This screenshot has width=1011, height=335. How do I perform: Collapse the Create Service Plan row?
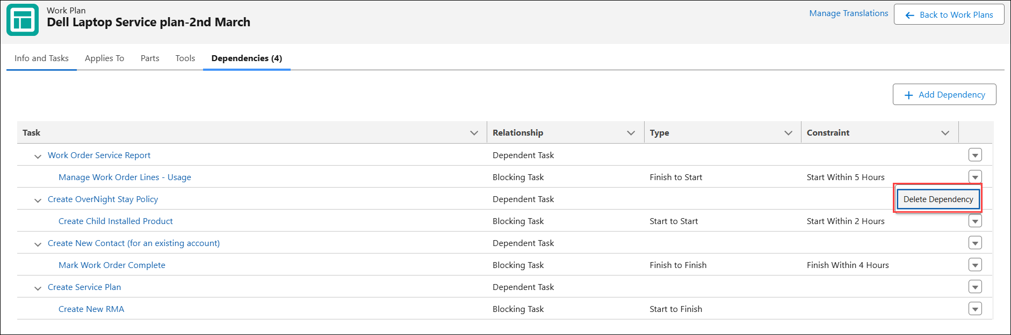tap(38, 288)
